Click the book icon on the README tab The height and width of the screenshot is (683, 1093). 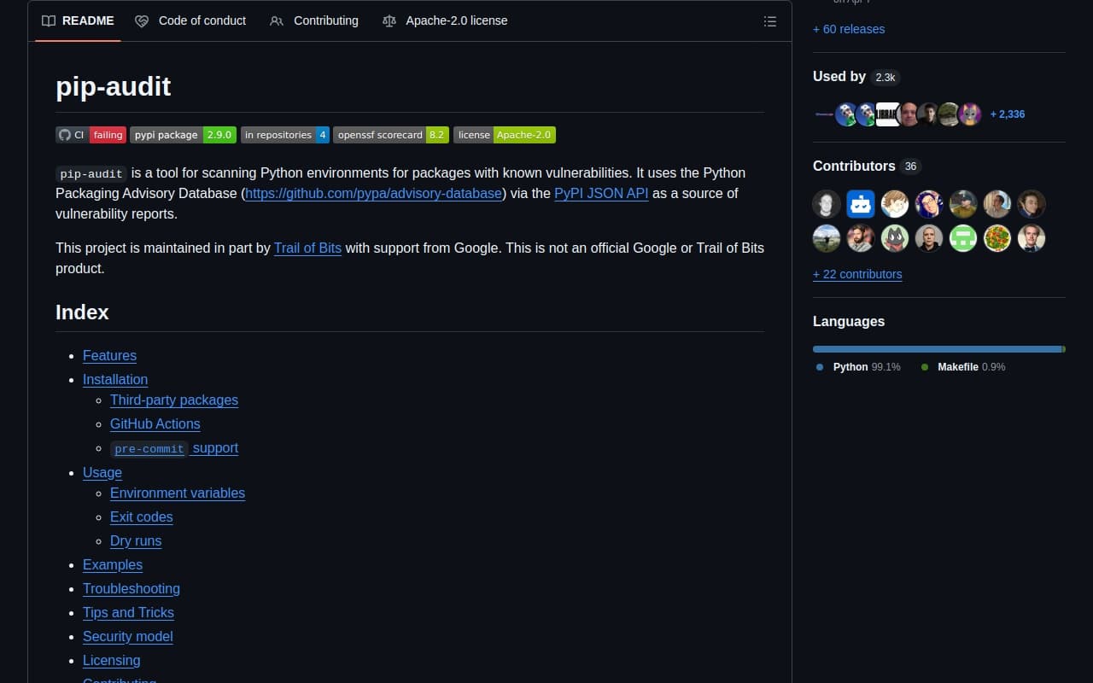click(49, 20)
